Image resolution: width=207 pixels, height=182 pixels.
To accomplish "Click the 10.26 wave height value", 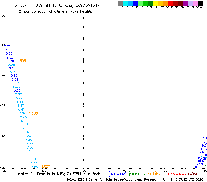I will tap(202, 158).
